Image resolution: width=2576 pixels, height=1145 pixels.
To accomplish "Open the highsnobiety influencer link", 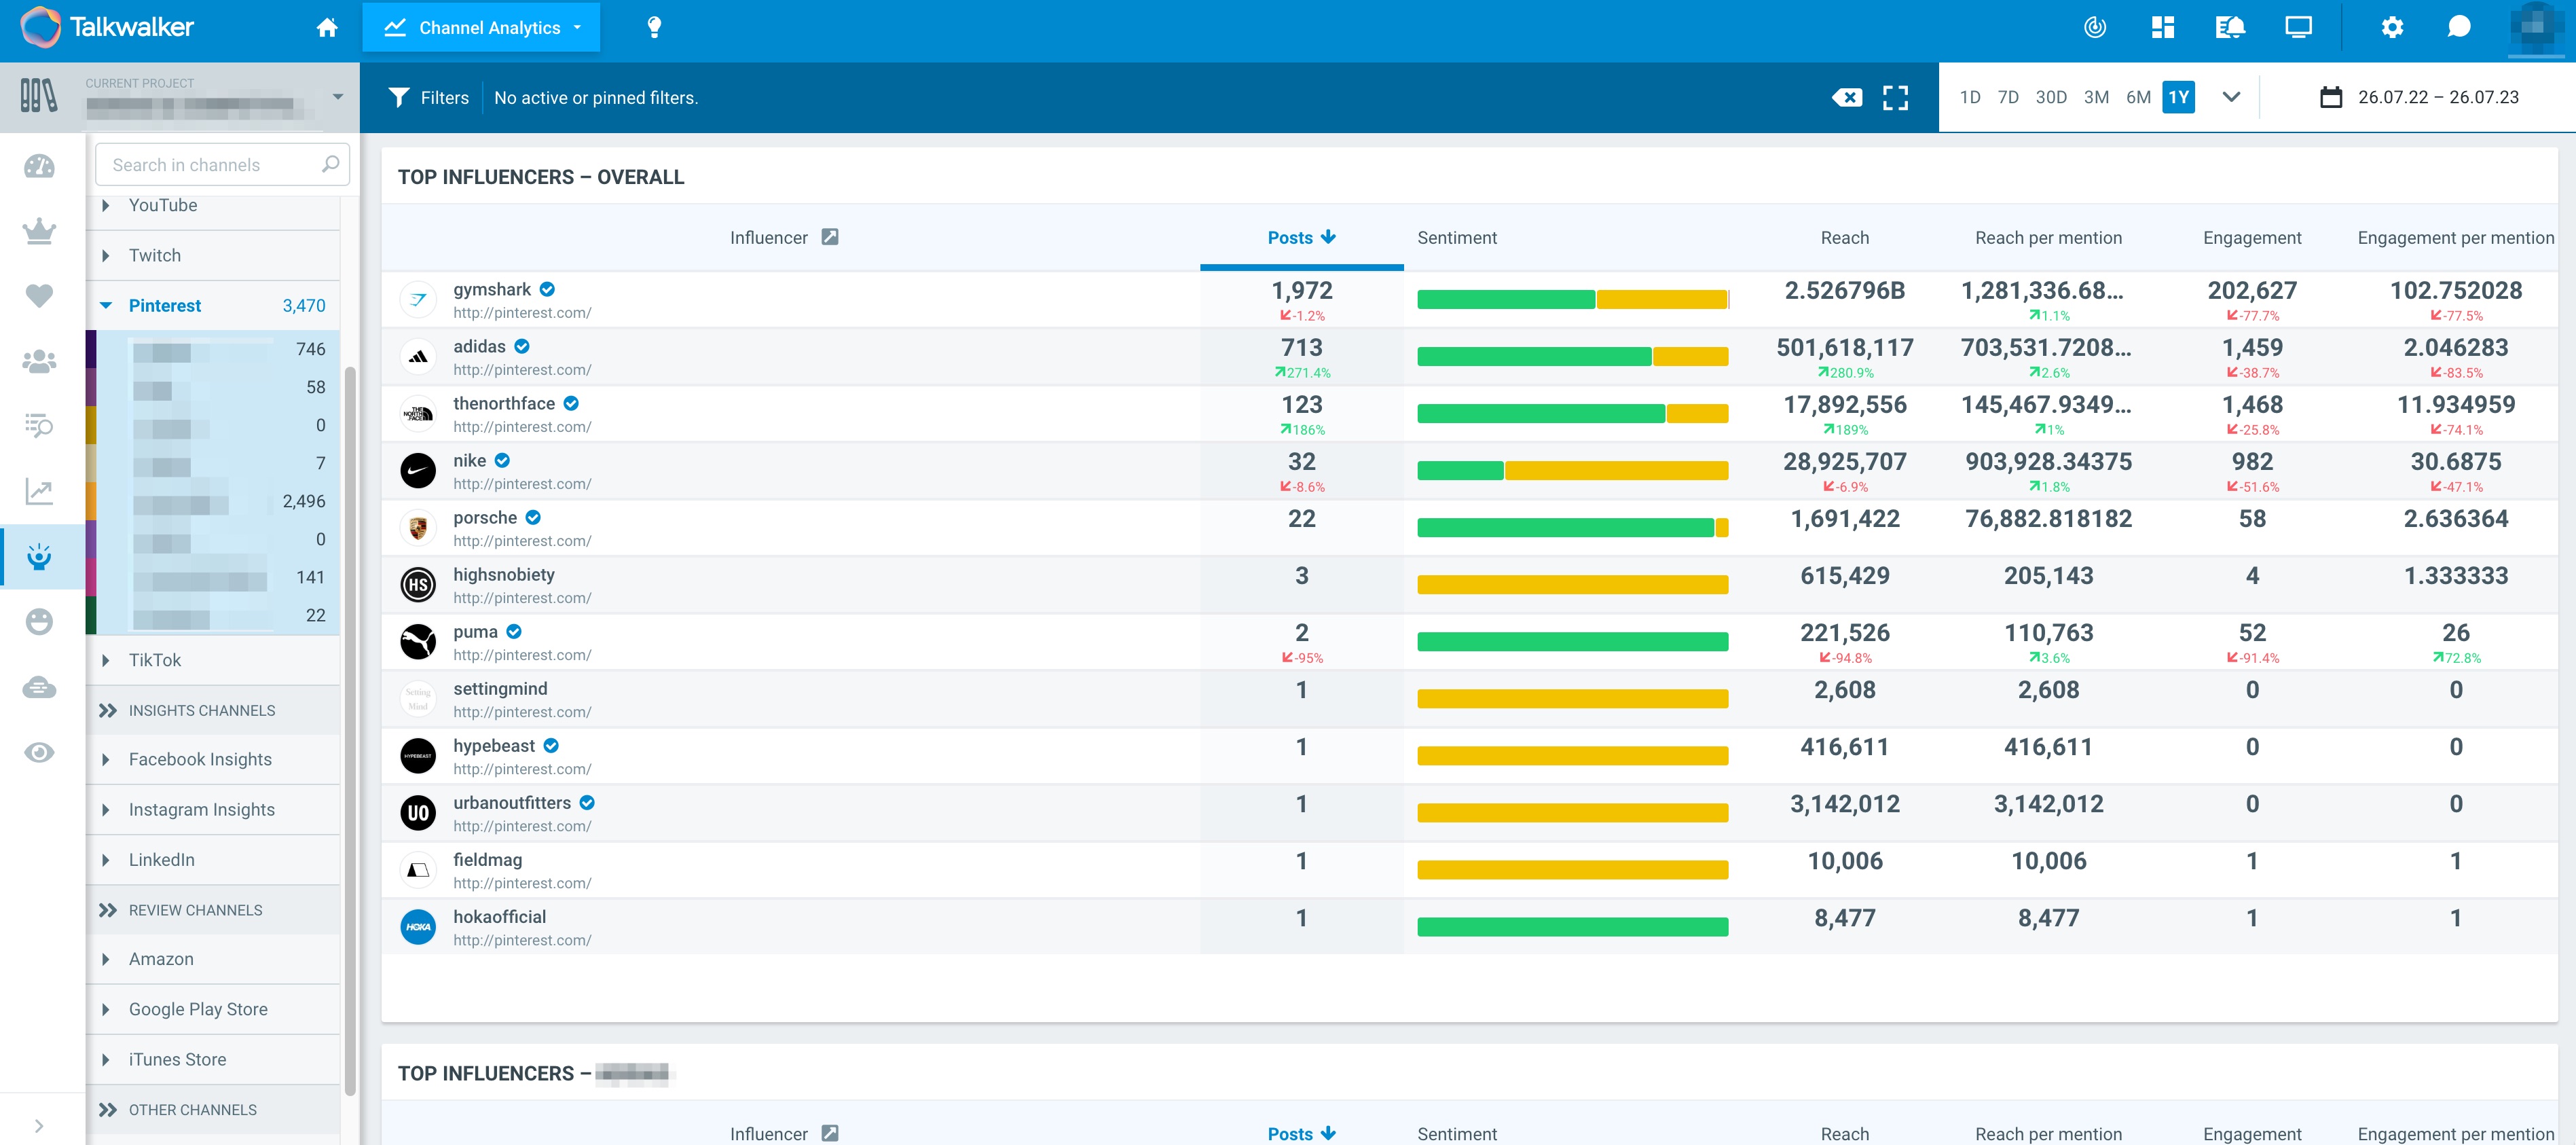I will click(503, 574).
